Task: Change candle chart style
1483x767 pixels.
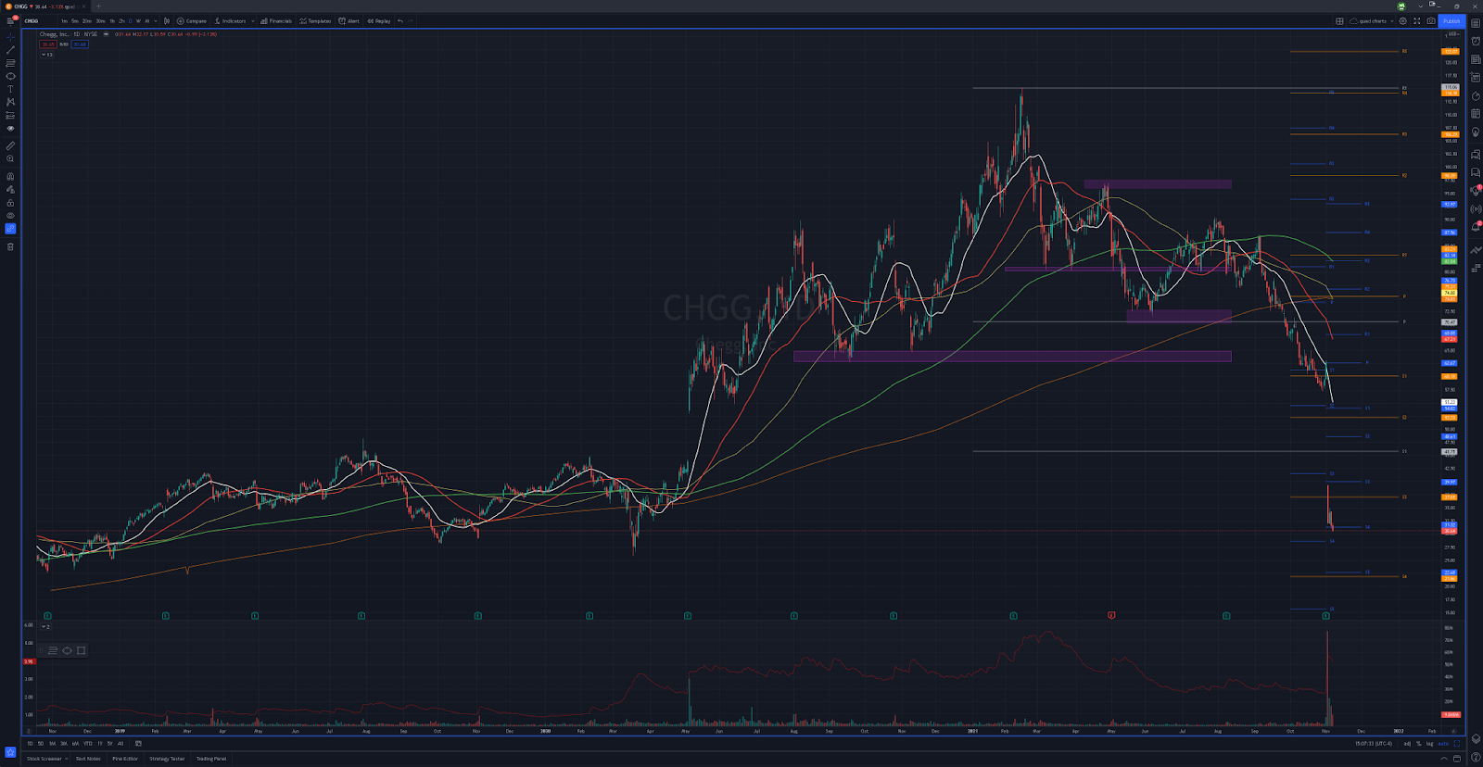Action: pos(167,20)
